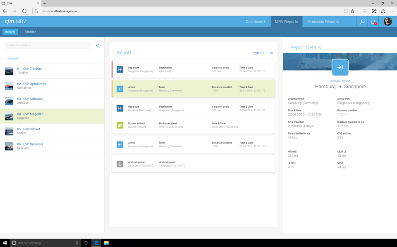397x247 pixels.
Task: Click the Search Vessels input field
Action: point(48,45)
